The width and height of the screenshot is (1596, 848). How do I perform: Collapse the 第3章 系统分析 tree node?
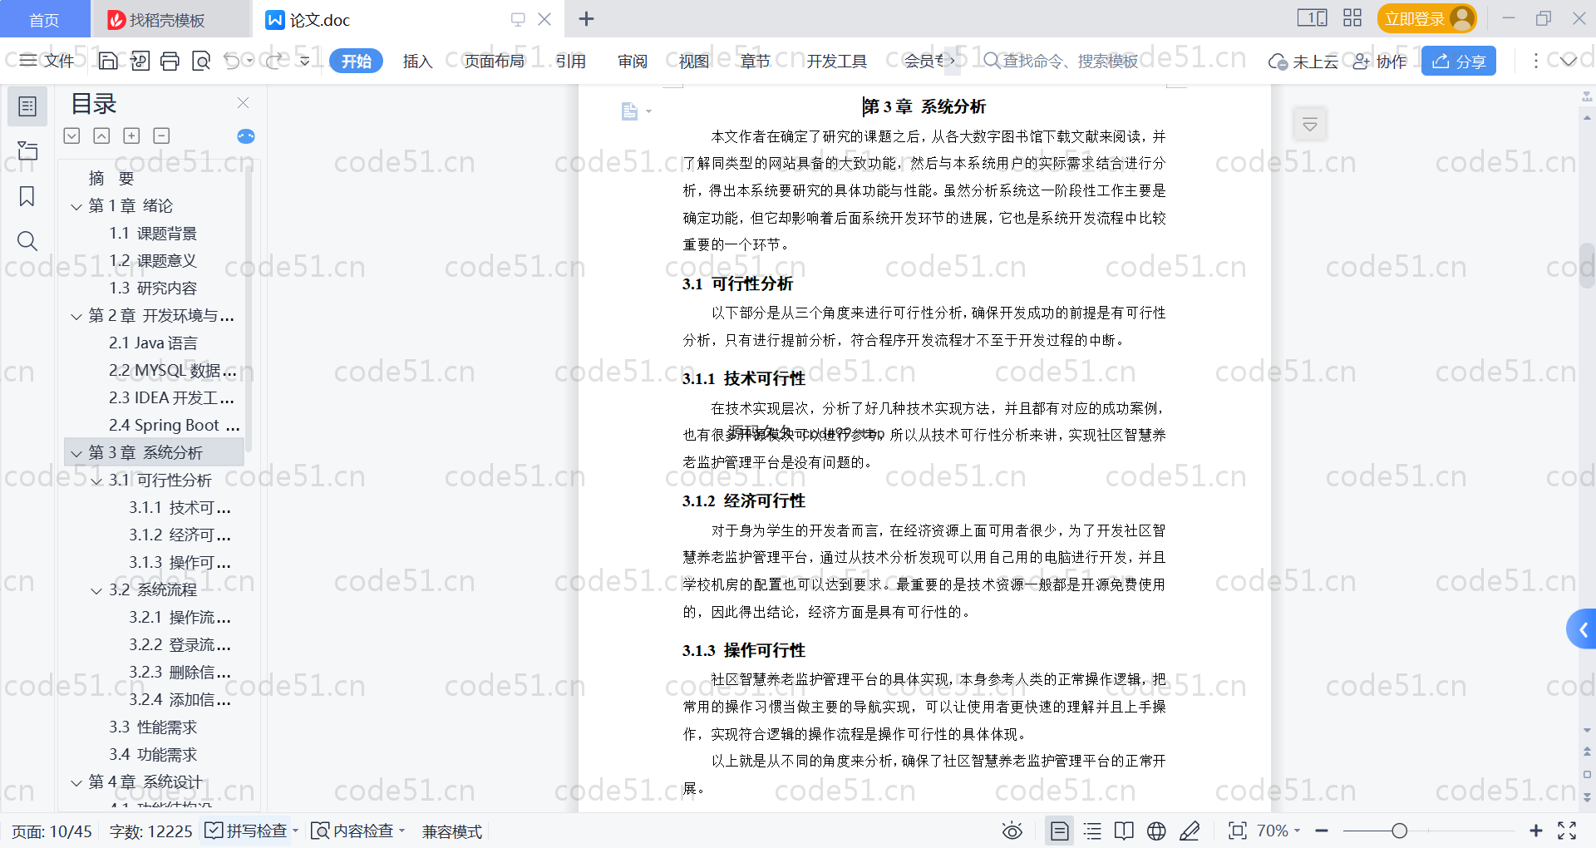click(76, 454)
